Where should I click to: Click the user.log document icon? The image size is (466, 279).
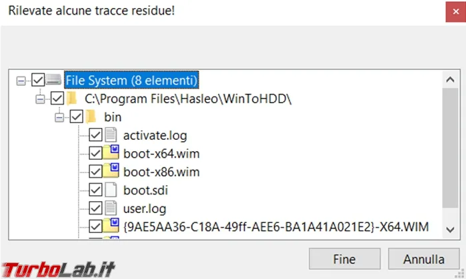tap(111, 208)
